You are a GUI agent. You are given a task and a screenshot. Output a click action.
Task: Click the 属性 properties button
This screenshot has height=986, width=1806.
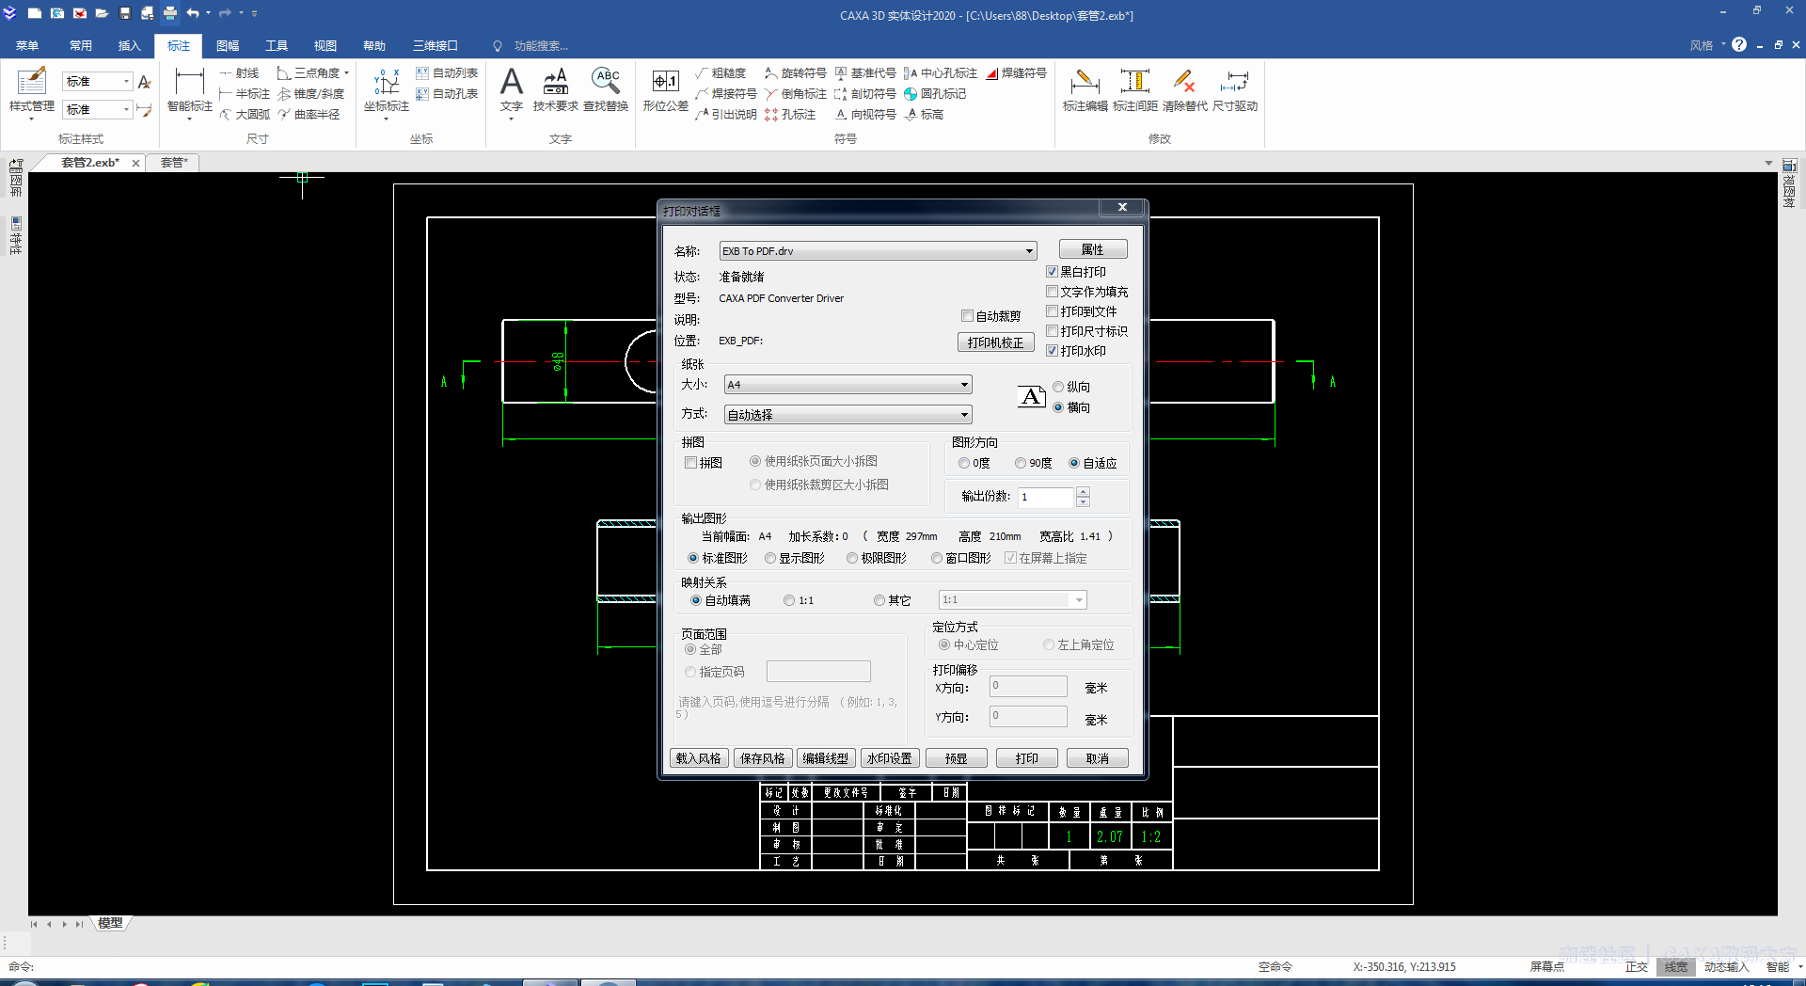1093,249
